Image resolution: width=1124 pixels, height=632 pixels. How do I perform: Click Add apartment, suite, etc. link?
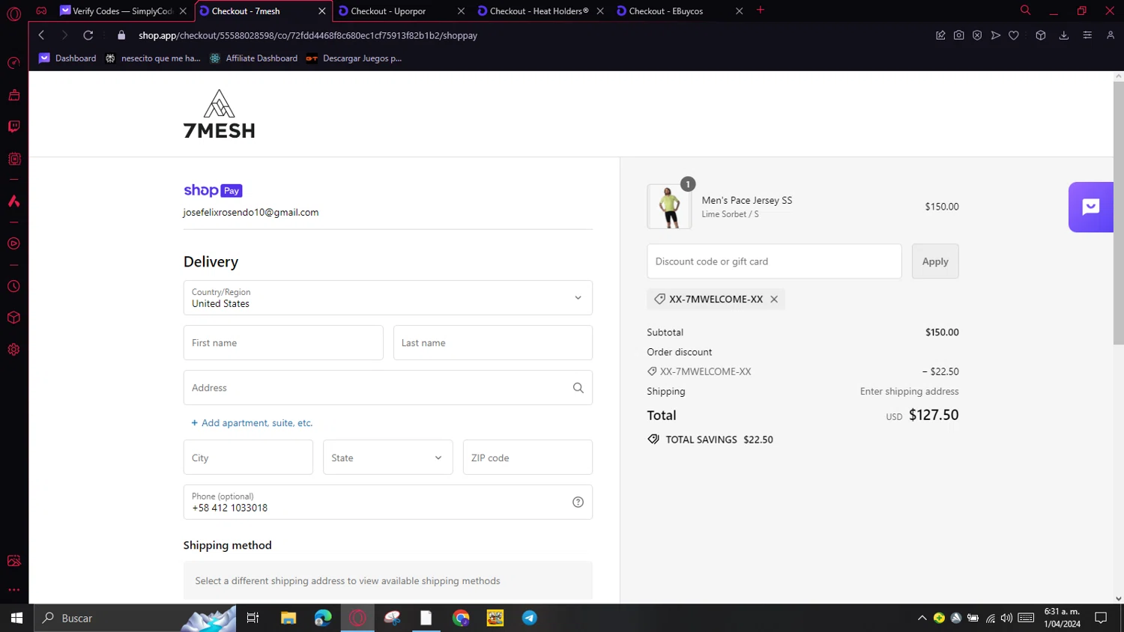coord(252,423)
